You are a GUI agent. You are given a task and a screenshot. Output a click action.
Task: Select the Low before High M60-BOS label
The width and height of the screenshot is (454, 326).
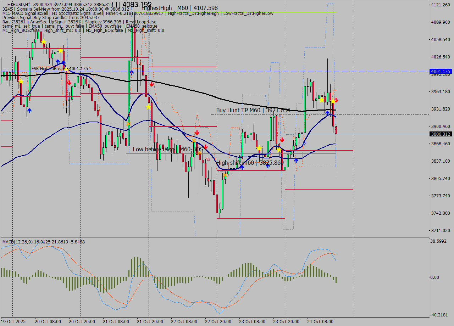[x=168, y=149]
